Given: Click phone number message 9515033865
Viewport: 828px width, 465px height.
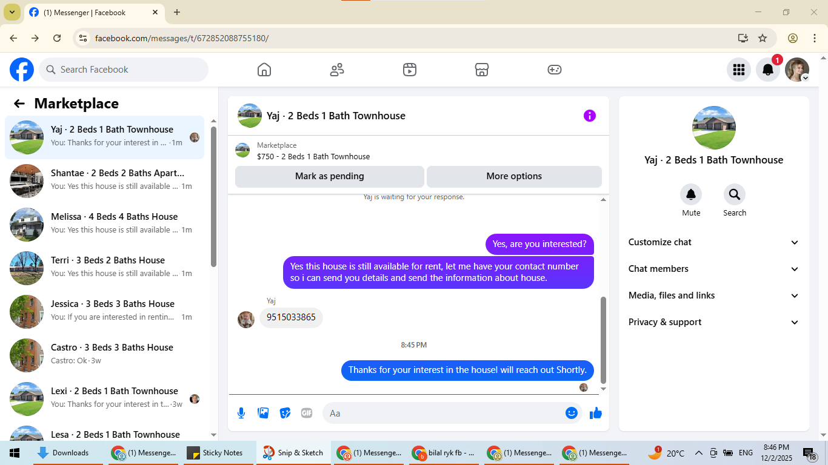Looking at the screenshot, I should pos(291,317).
